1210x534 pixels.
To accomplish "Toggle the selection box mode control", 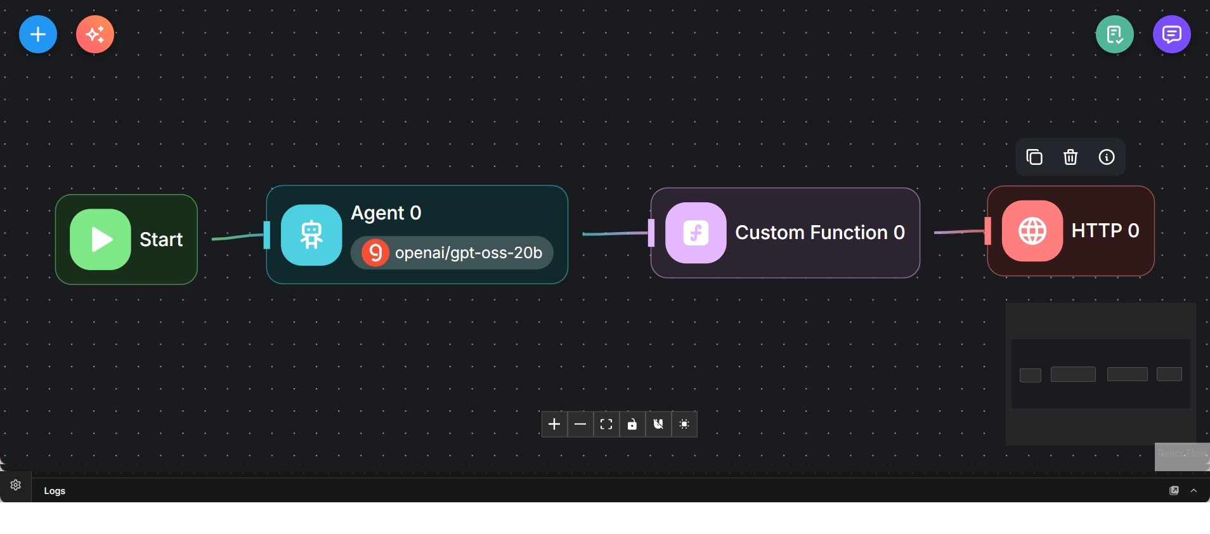I will point(684,424).
